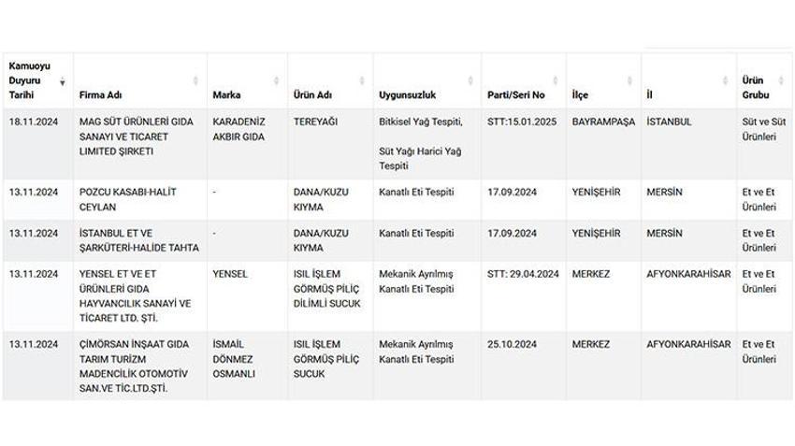Select the Uygunsuzluk header label
Image resolution: width=795 pixels, height=446 pixels.
click(407, 95)
